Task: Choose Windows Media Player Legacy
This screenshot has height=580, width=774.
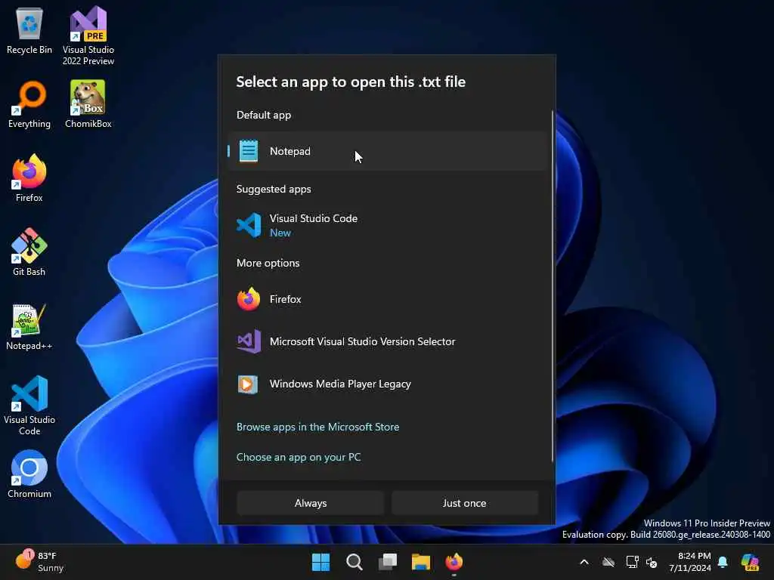Action: (388, 384)
